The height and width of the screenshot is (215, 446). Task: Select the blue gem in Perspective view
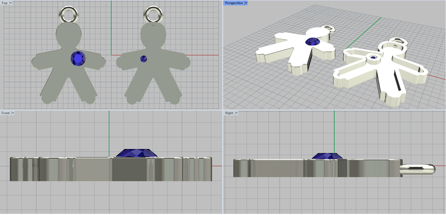[x=312, y=42]
